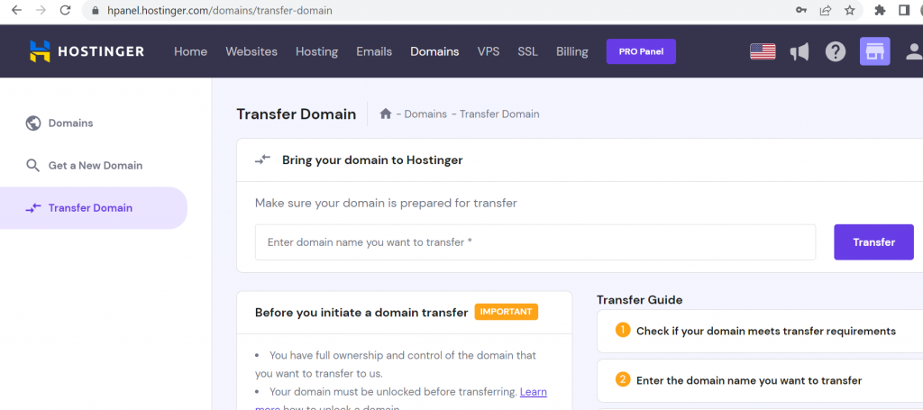Image resolution: width=923 pixels, height=410 pixels.
Task: Open the Domains menu item in the top bar
Action: click(x=434, y=51)
